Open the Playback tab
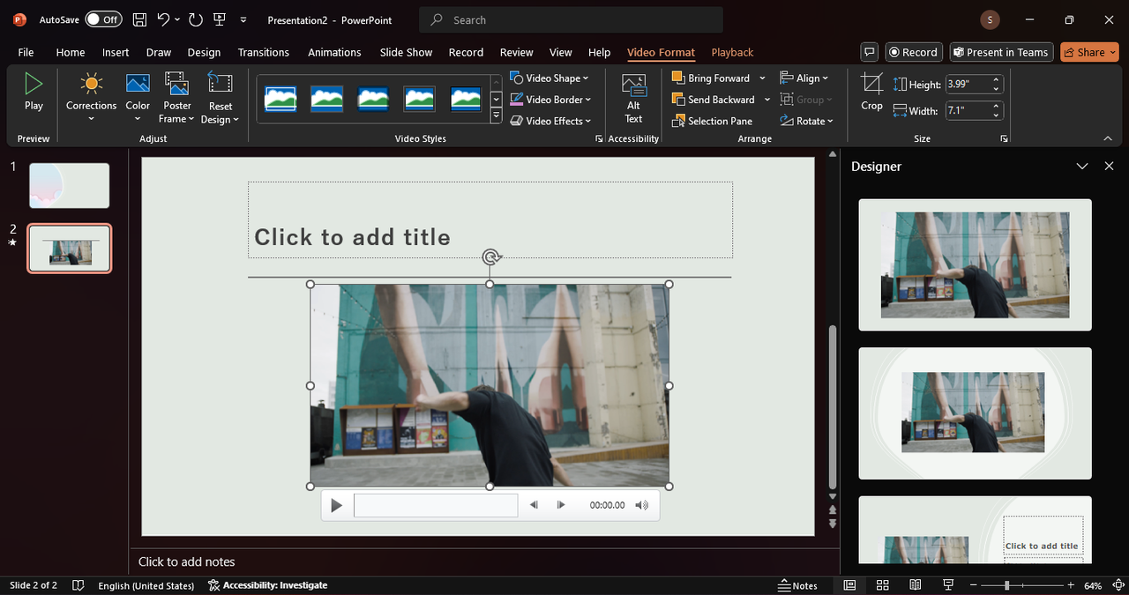This screenshot has height=595, width=1129. tap(732, 52)
